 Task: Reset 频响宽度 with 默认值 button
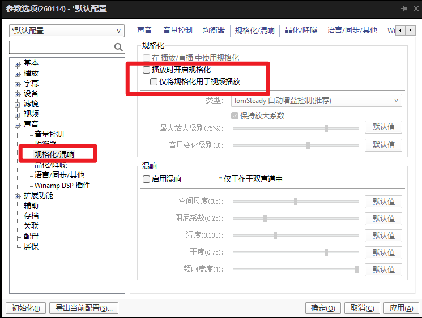[383, 269]
